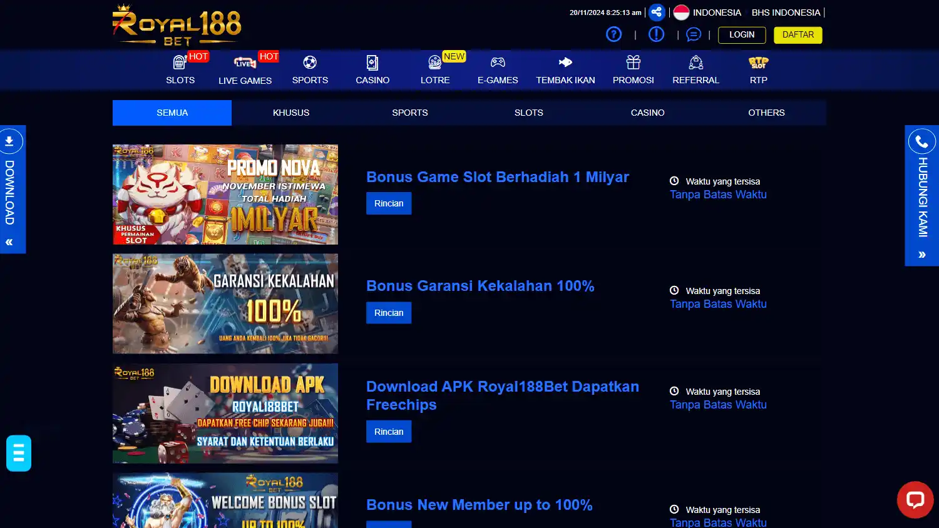
Task: Select the Sports soccer ball icon
Action: (310, 63)
